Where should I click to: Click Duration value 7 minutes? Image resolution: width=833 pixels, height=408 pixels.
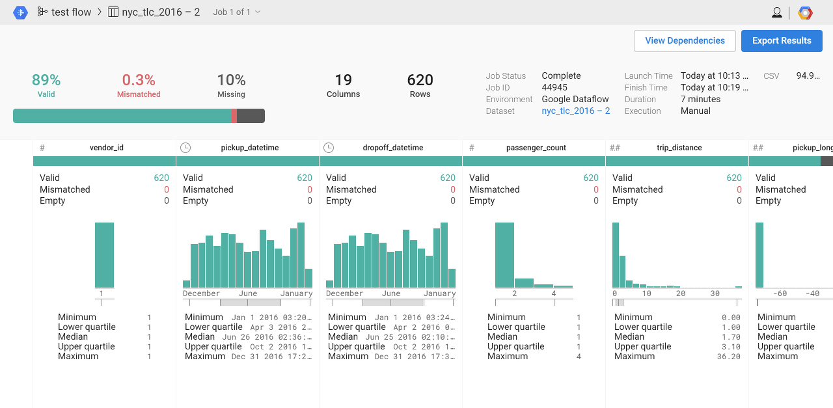[701, 100]
